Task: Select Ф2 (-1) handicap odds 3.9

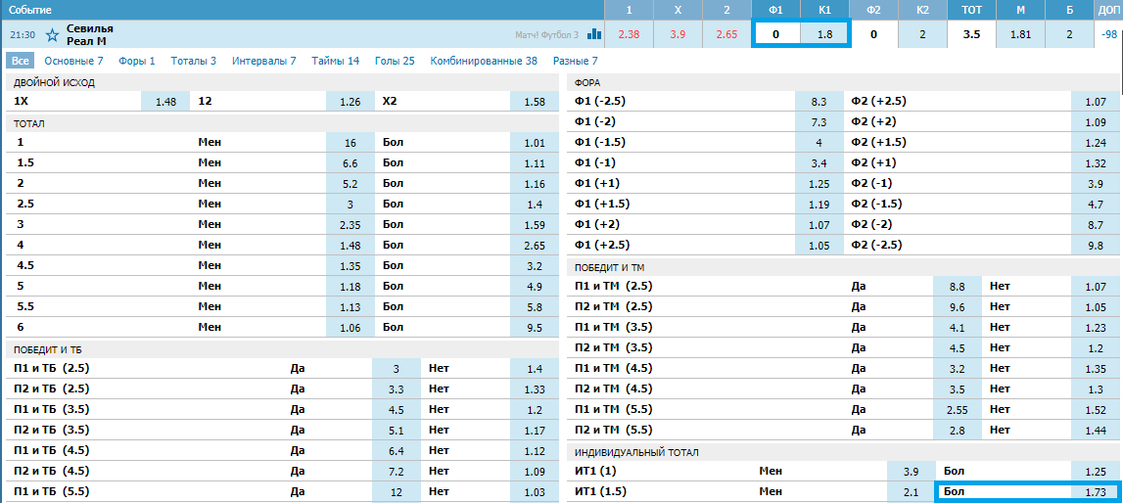Action: point(1096,183)
